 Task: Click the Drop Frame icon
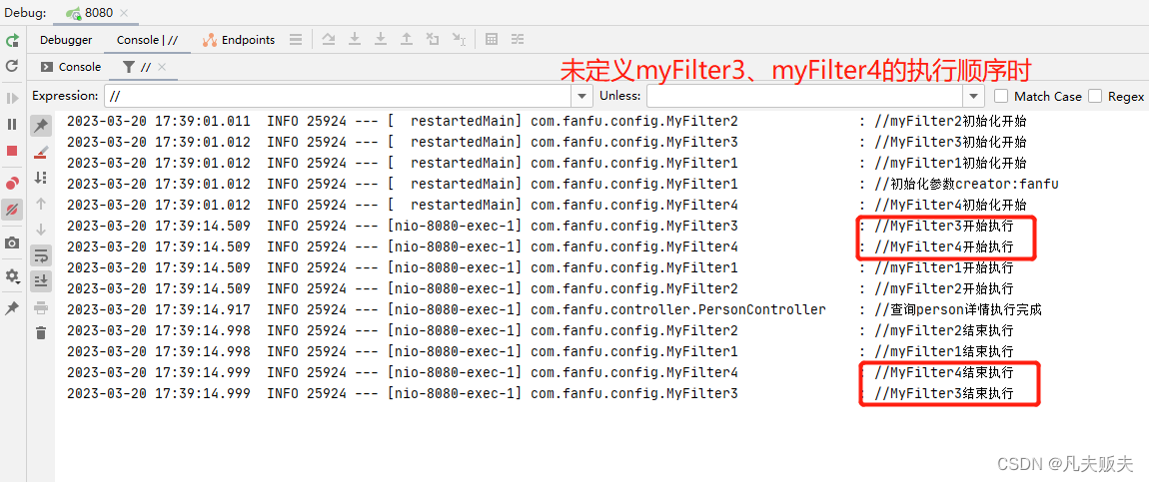(x=433, y=40)
